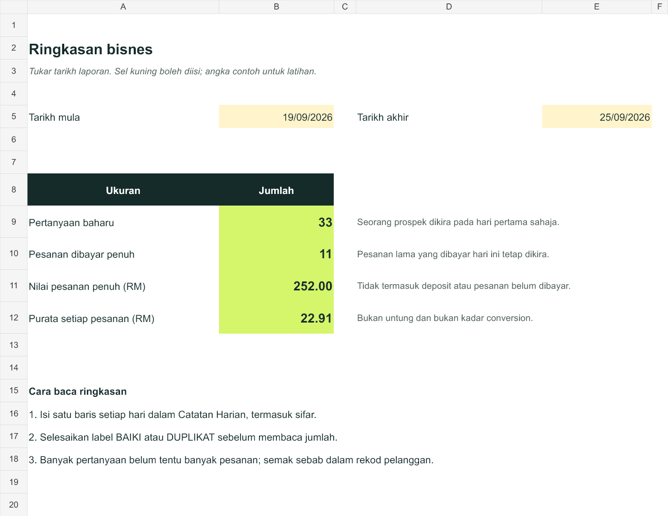The image size is (668, 516).
Task: Click note 'Tidak termasuk deposit'
Action: pyautogui.click(x=464, y=286)
